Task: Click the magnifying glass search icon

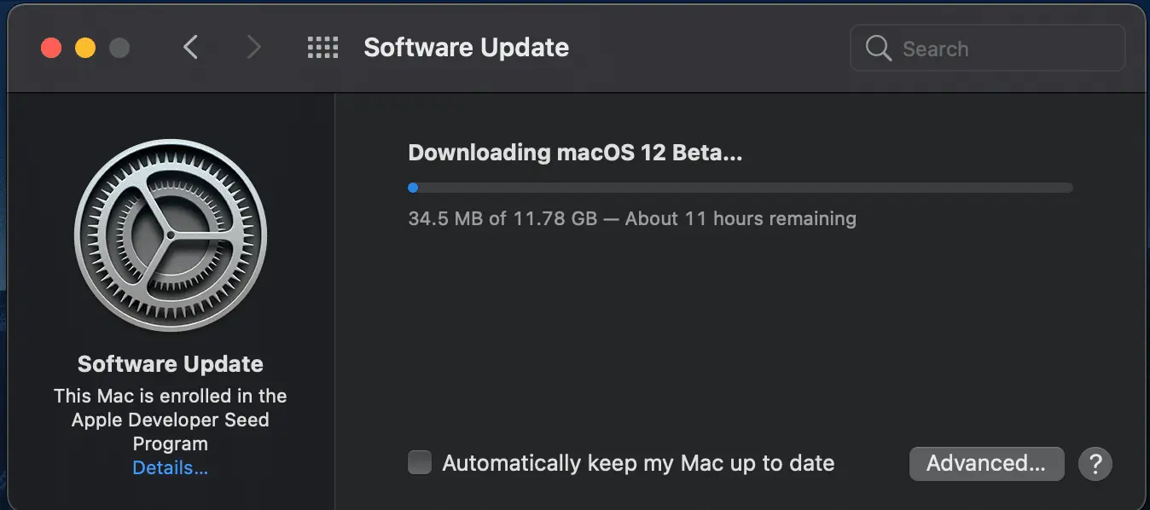Action: (x=878, y=49)
